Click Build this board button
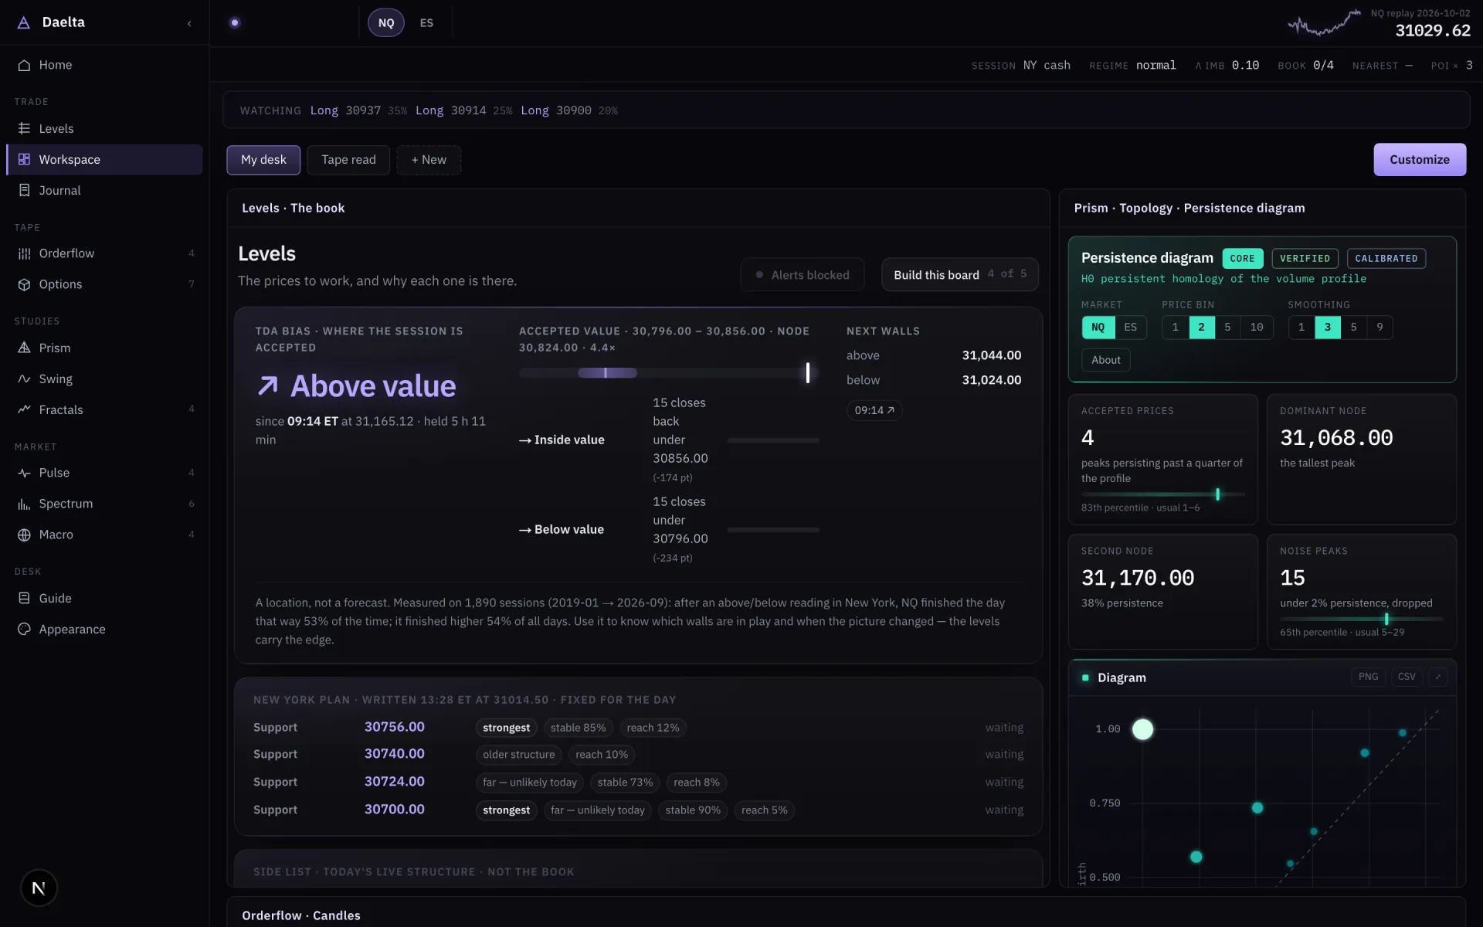 [x=960, y=275]
